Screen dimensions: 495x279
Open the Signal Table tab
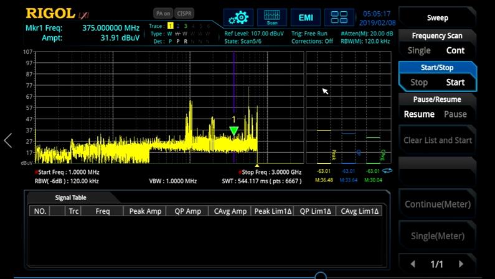pos(70,198)
